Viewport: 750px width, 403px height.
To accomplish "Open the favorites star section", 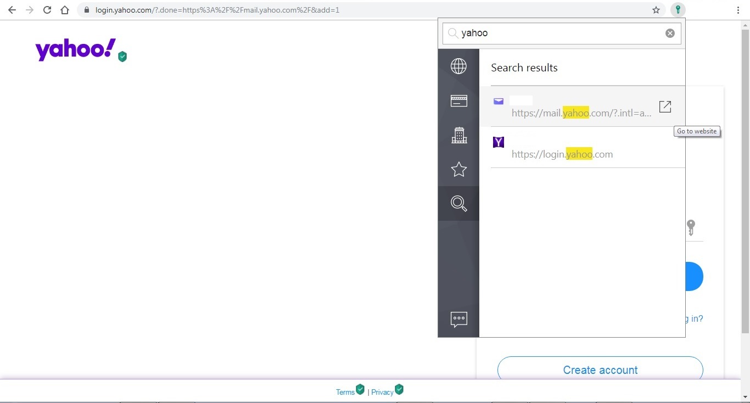I will (458, 170).
